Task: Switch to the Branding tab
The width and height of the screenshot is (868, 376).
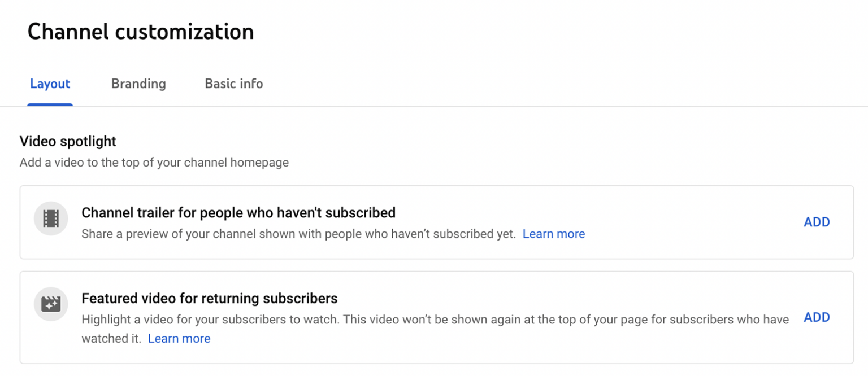Action: (138, 84)
